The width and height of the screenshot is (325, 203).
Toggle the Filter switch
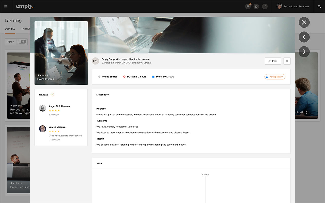(22, 42)
